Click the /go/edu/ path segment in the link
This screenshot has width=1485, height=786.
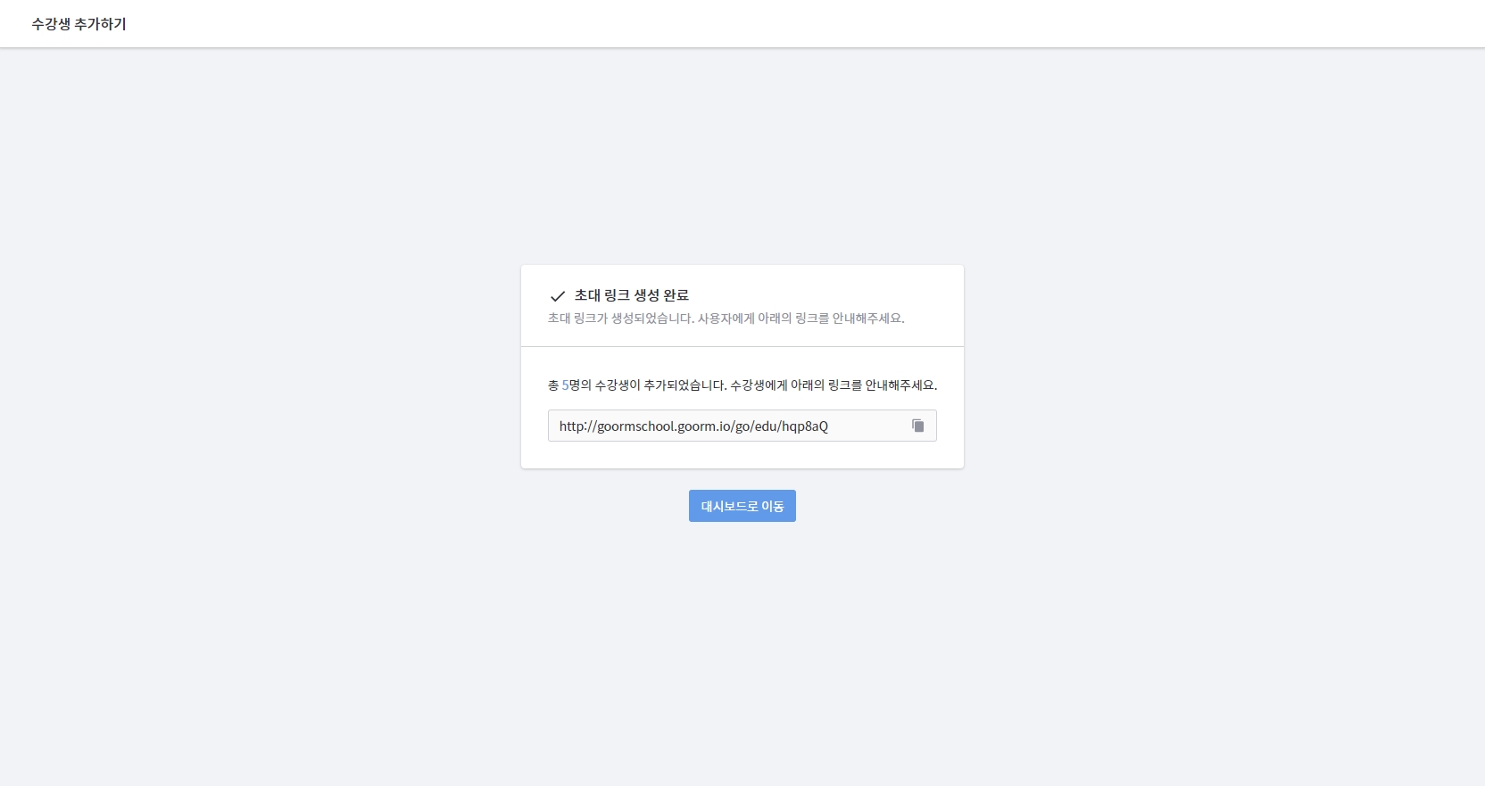coord(756,426)
